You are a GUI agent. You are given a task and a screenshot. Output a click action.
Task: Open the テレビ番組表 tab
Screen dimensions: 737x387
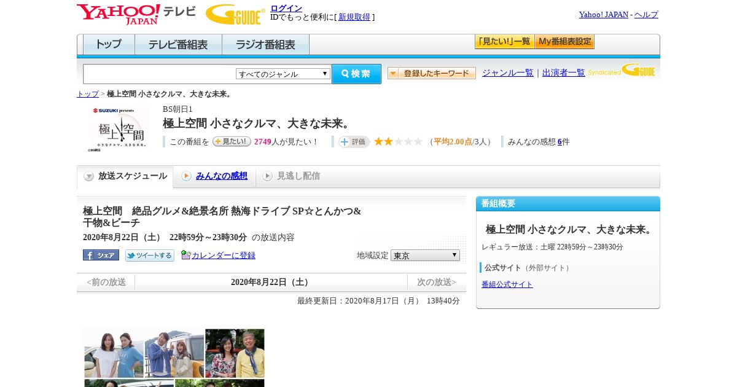point(178,45)
